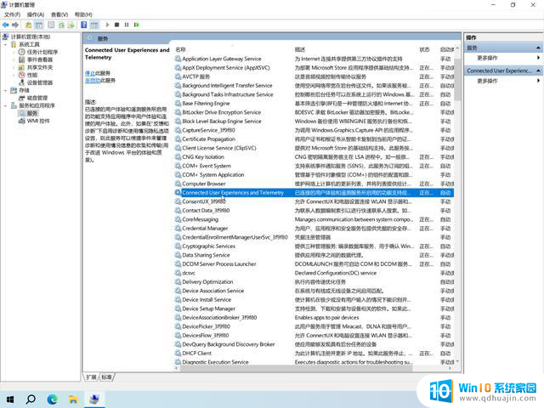544x408 pixels.
Task: Select the Application Layer Gateway Service row
Action: (314, 59)
